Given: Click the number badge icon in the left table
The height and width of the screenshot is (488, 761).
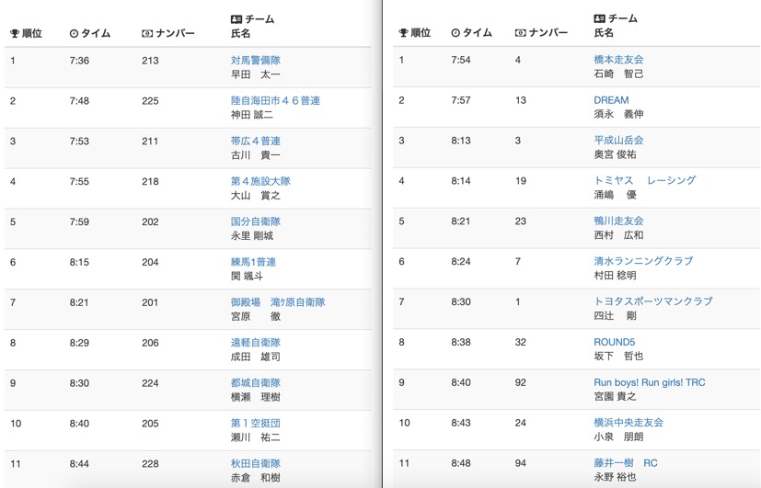Looking at the screenshot, I should pos(147,34).
